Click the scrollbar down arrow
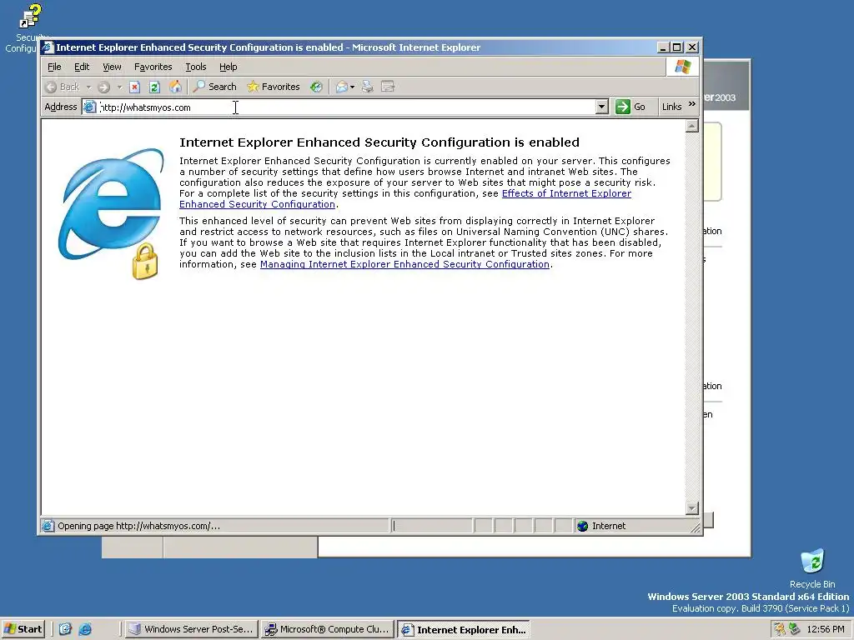The height and width of the screenshot is (640, 854). point(691,508)
